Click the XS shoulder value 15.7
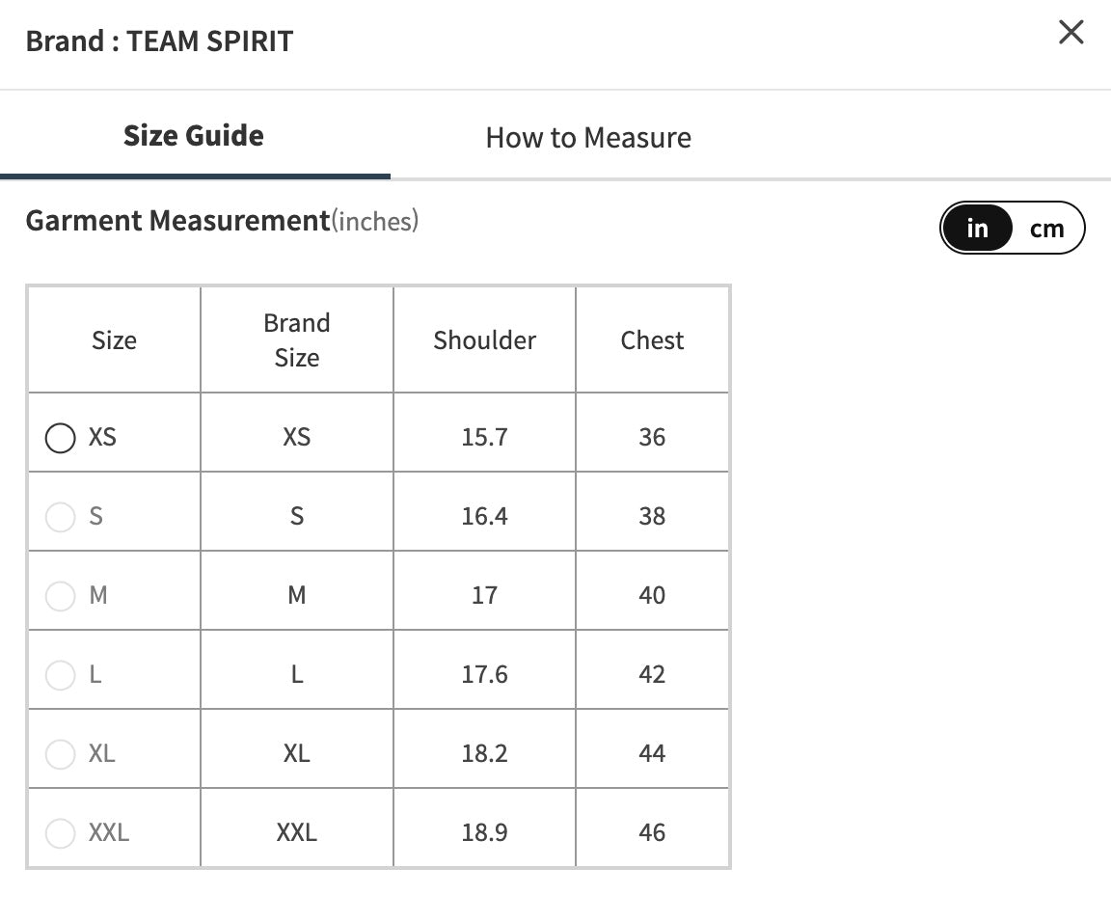The image size is (1111, 922). [x=485, y=437]
